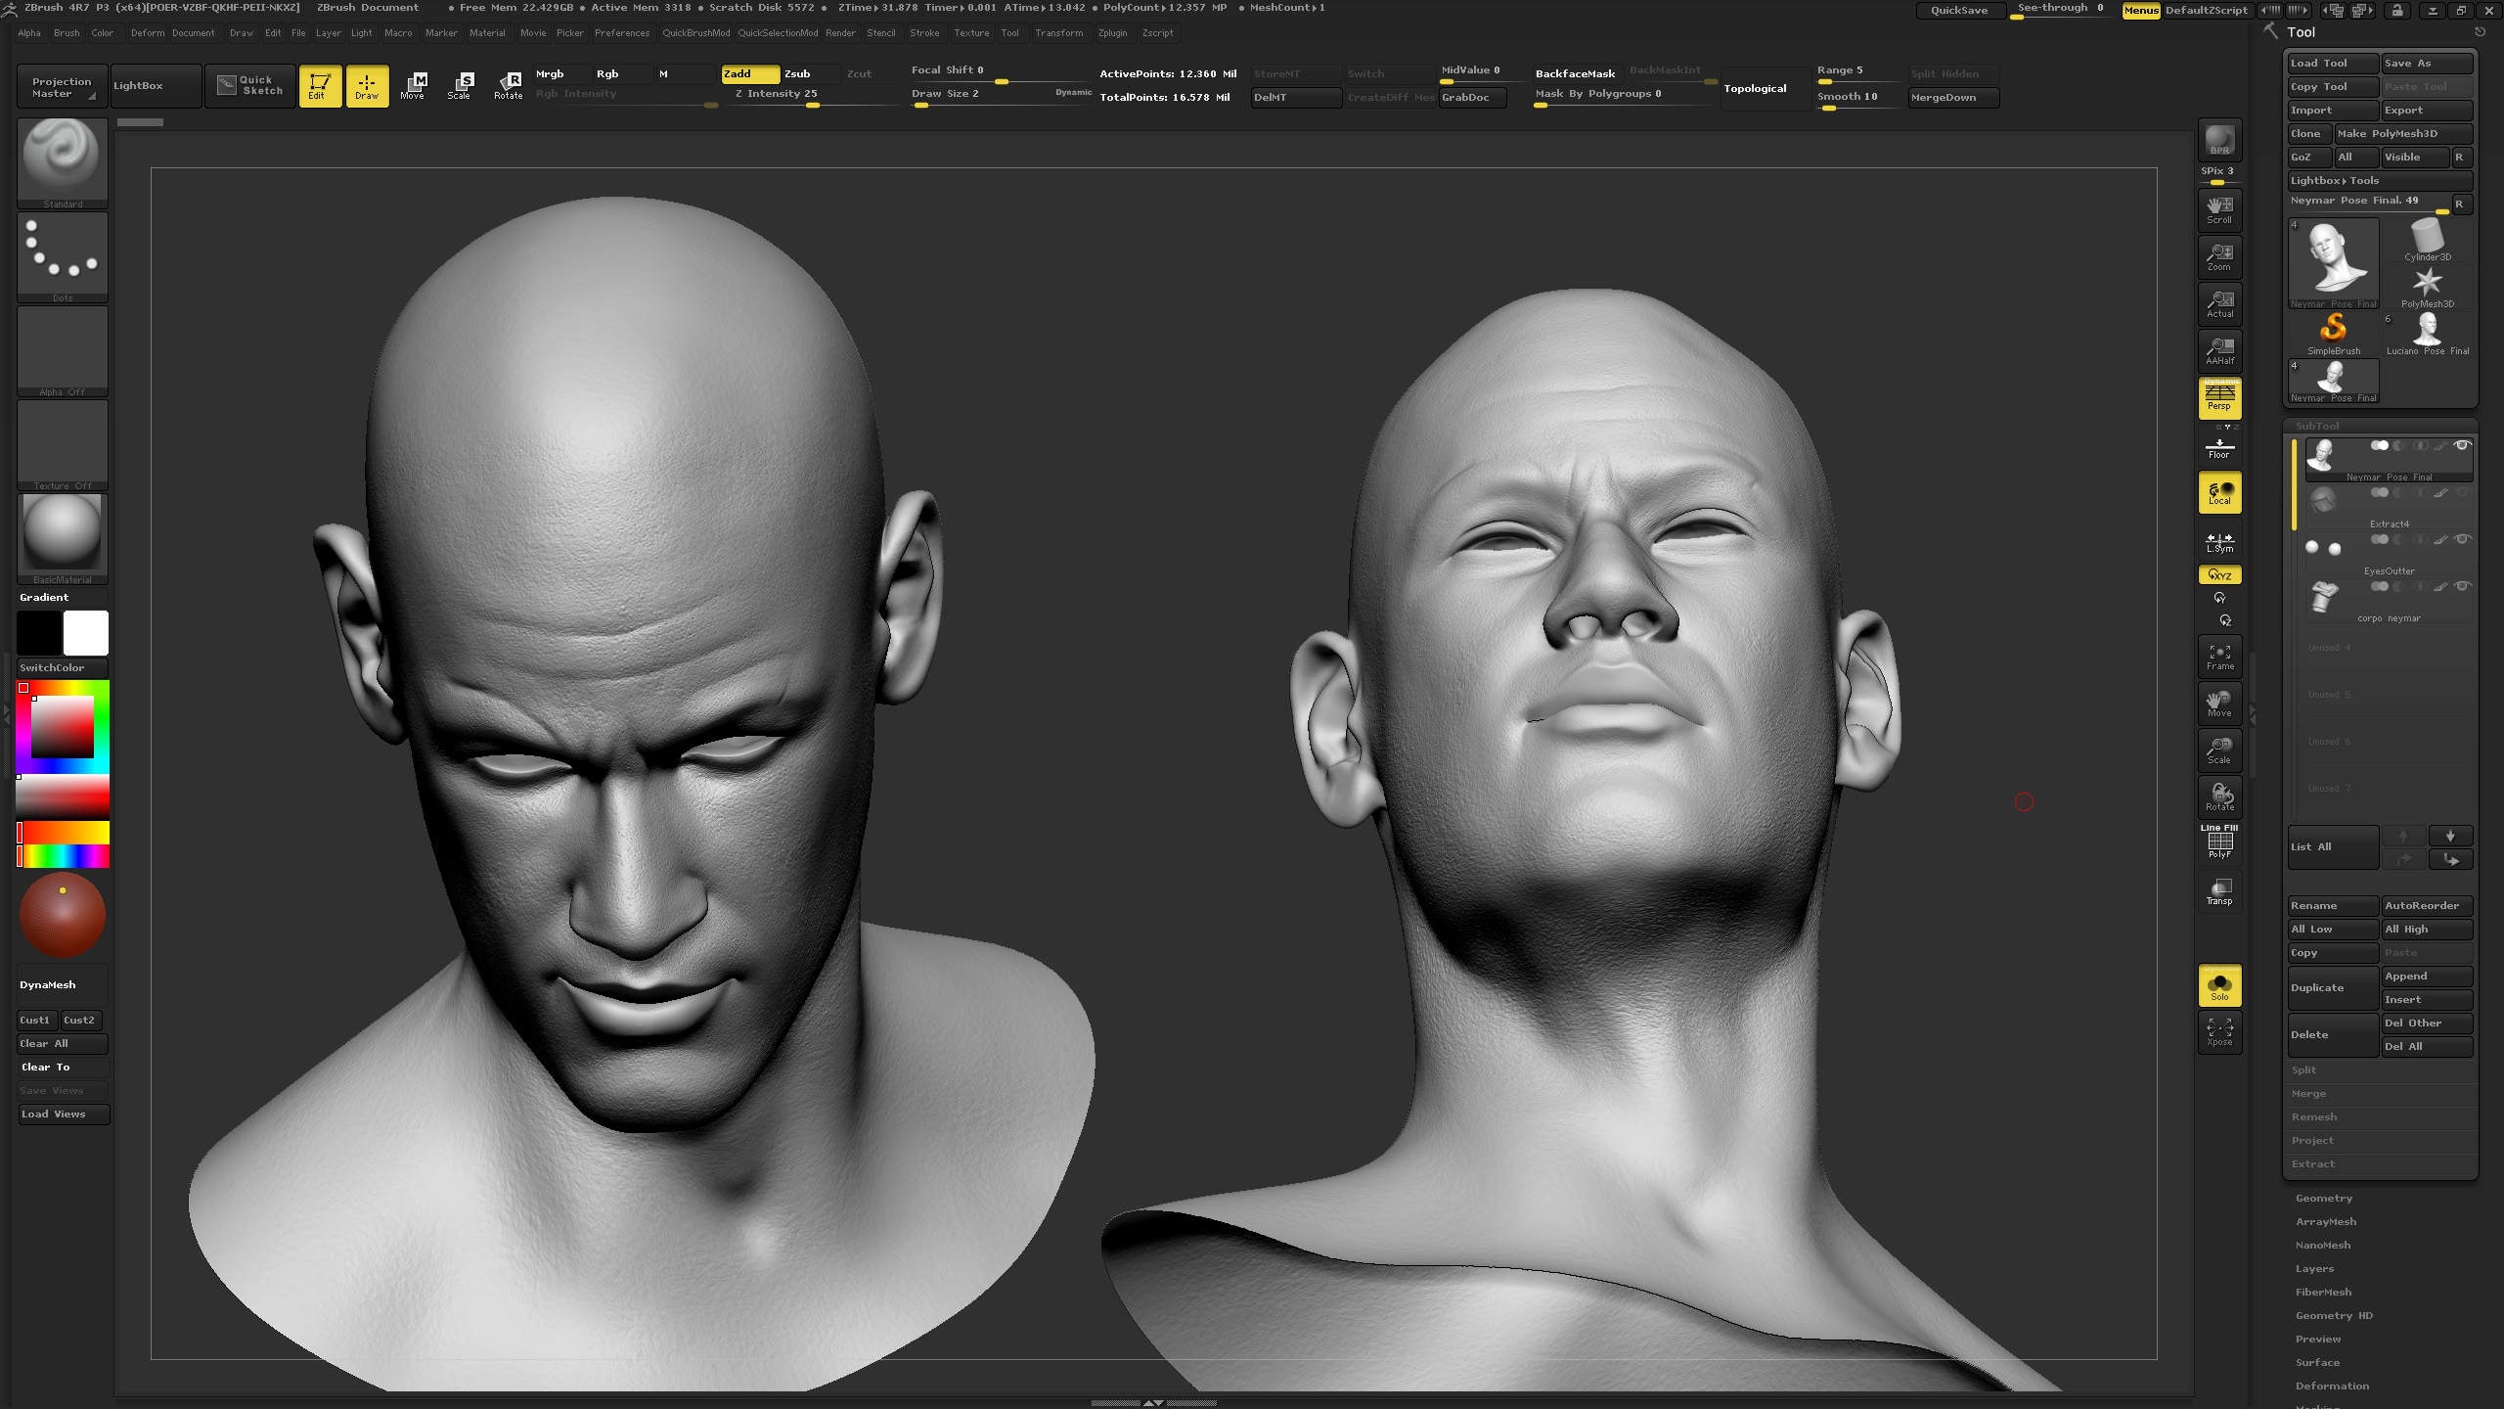Switch to Move gizmo in top shelf
Viewport: 2504px width, 1409px height.
[x=413, y=86]
